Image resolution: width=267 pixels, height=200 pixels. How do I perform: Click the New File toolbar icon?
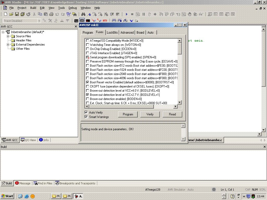pos(5,14)
